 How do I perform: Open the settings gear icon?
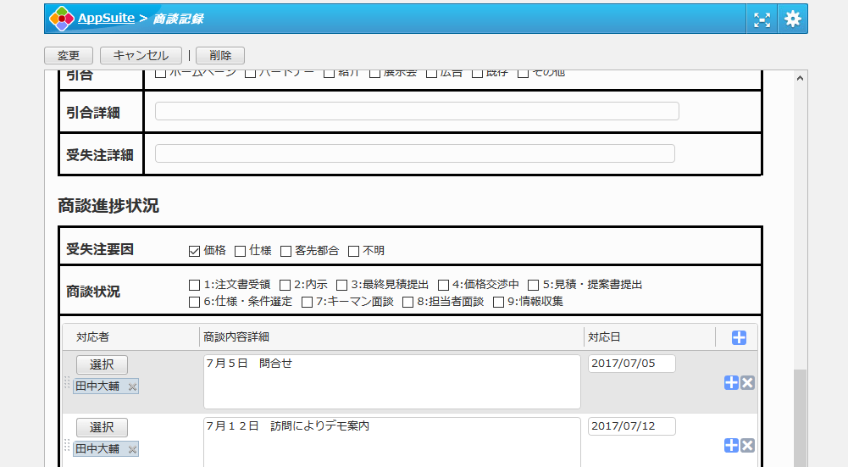[x=792, y=19]
